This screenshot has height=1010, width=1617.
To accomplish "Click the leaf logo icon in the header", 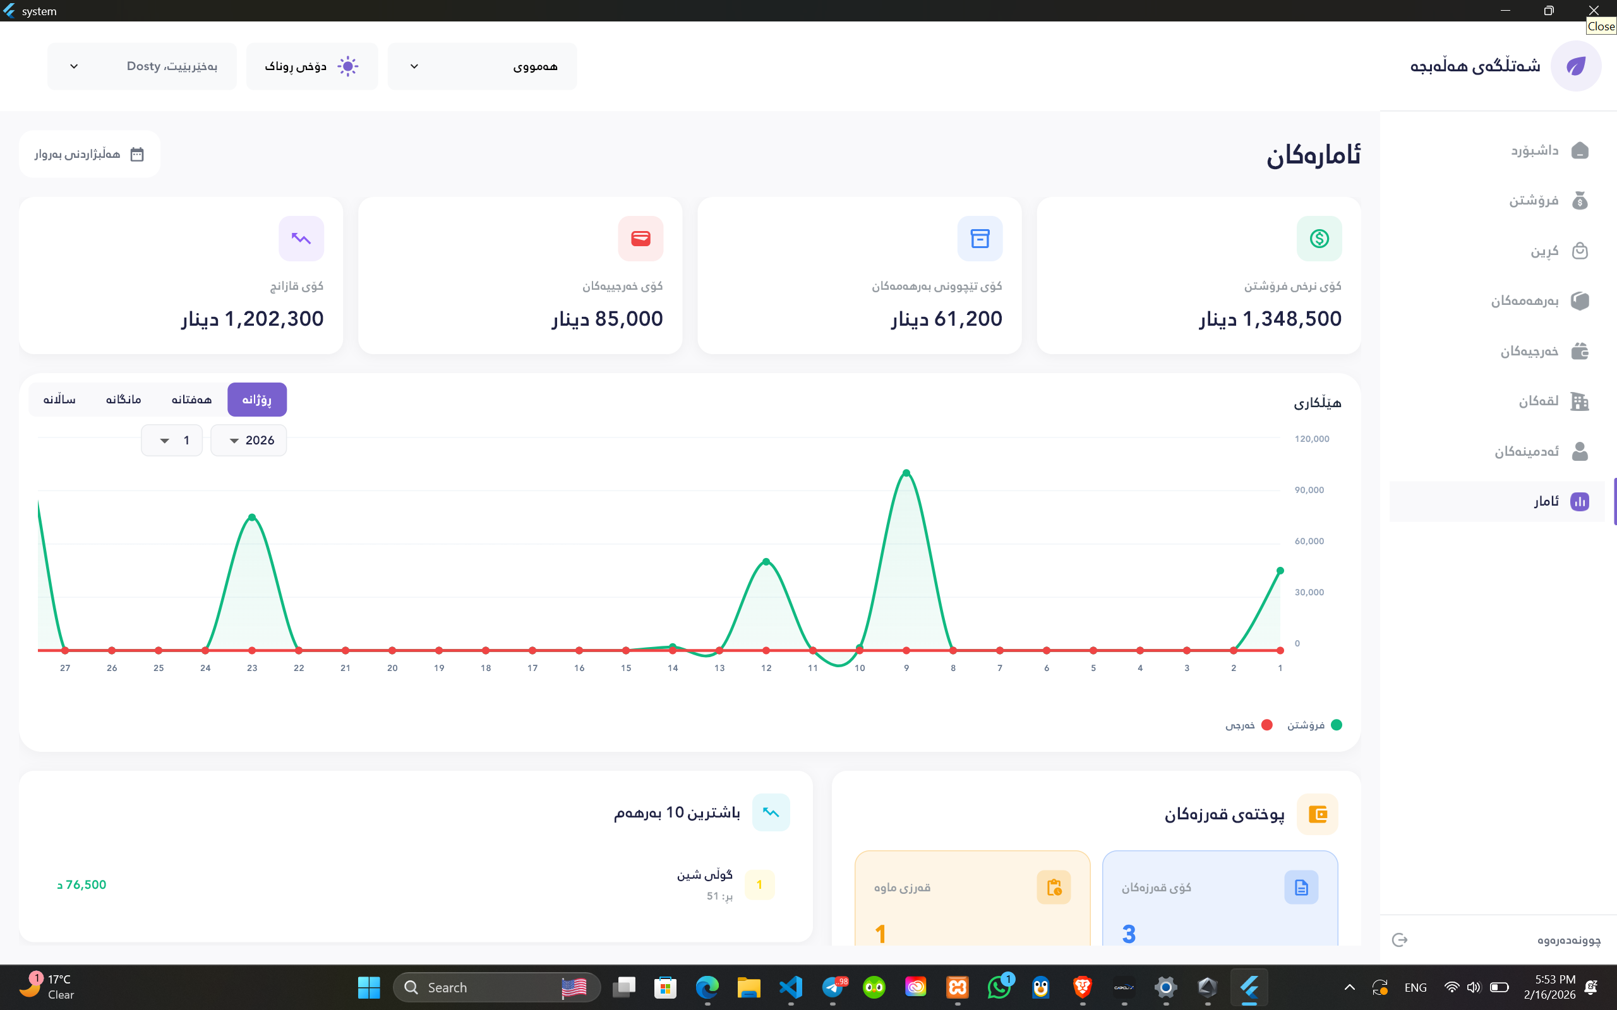I will 1575,66.
